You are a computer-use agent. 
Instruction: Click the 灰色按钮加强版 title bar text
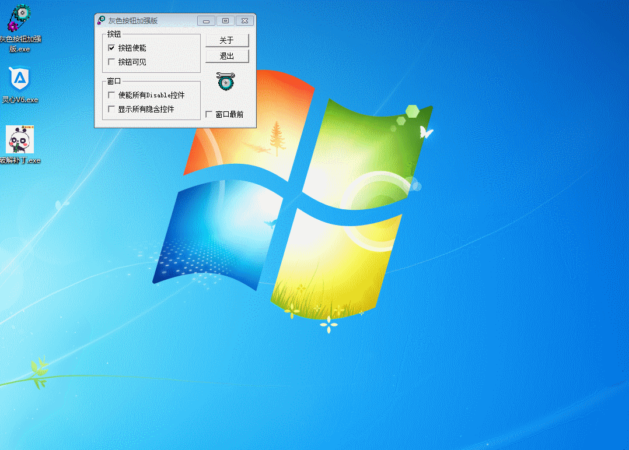tap(133, 21)
